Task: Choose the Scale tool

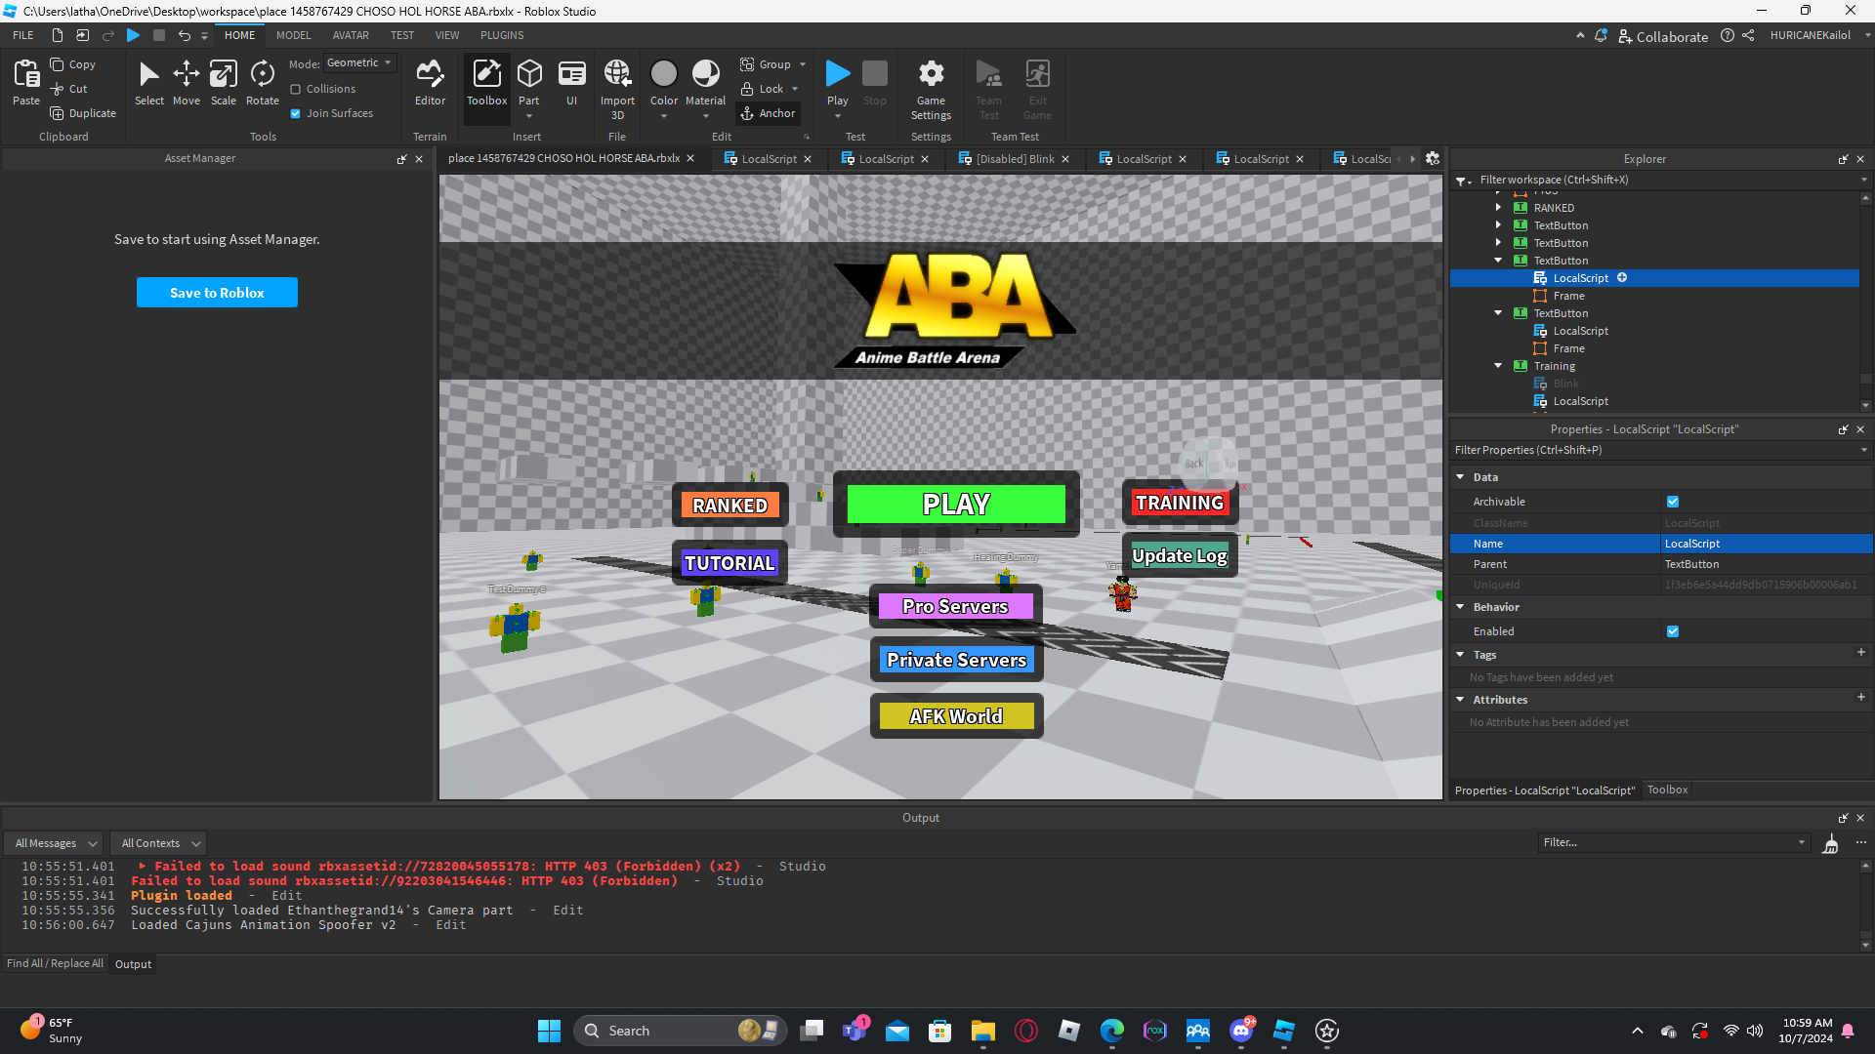Action: [x=223, y=82]
